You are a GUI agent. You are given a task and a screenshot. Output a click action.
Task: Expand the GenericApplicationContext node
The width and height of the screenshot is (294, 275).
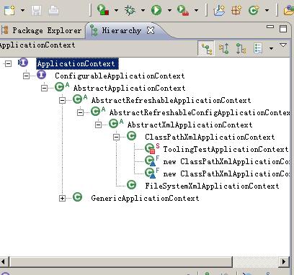click(x=62, y=198)
